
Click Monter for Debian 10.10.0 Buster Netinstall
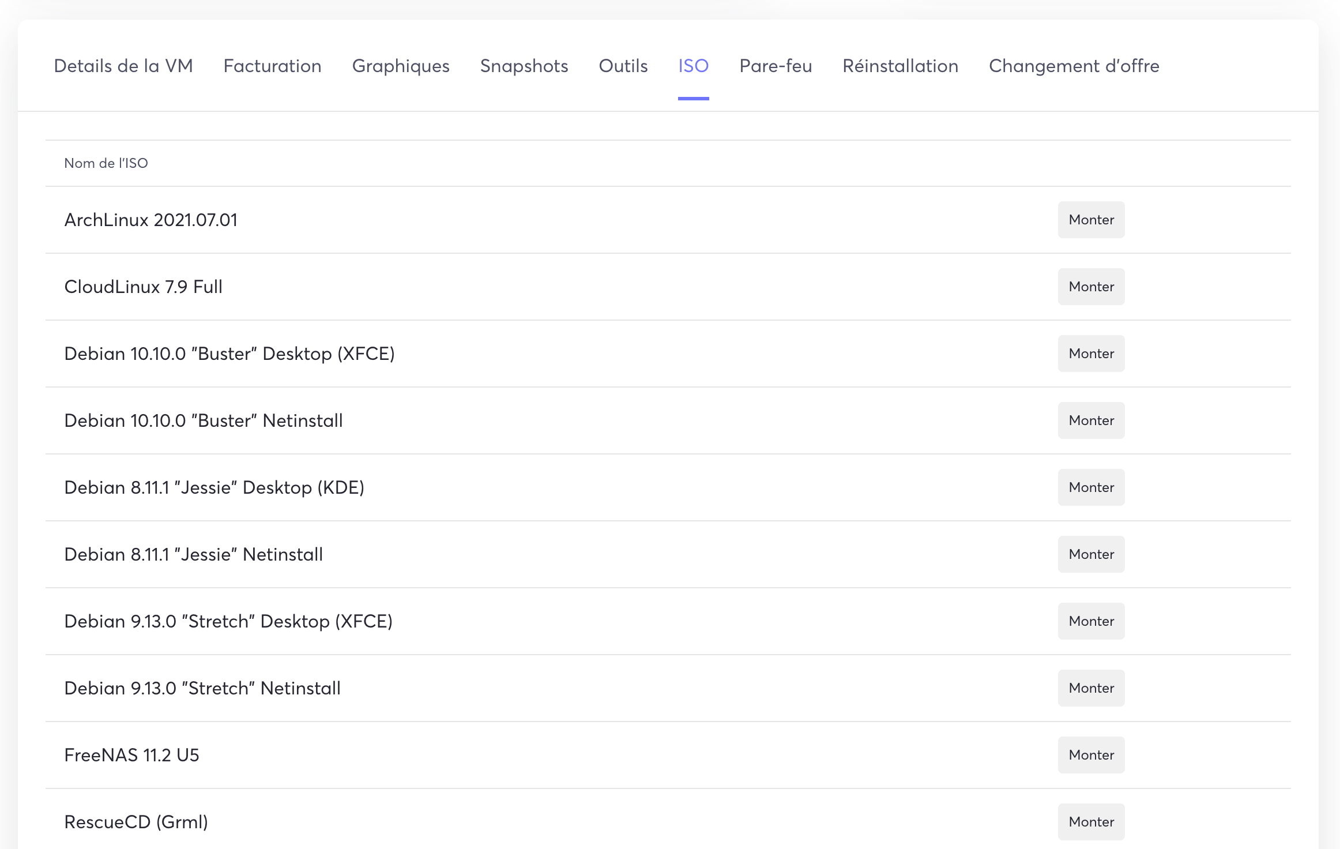[x=1091, y=420]
